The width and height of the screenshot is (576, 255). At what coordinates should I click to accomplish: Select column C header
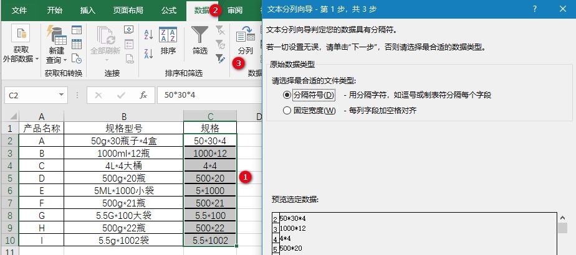tap(210, 116)
